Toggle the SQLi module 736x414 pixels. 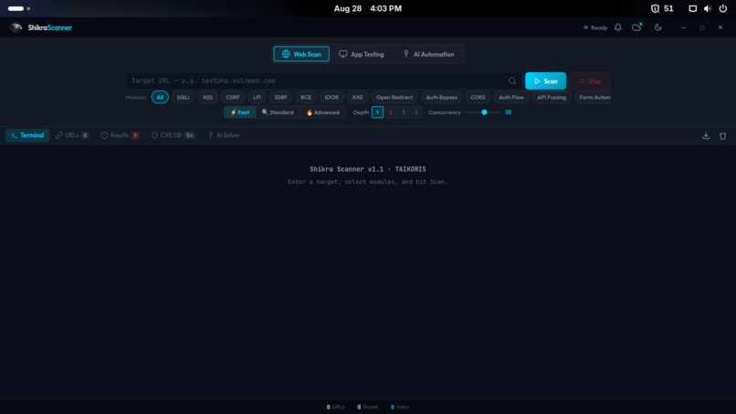pos(183,97)
